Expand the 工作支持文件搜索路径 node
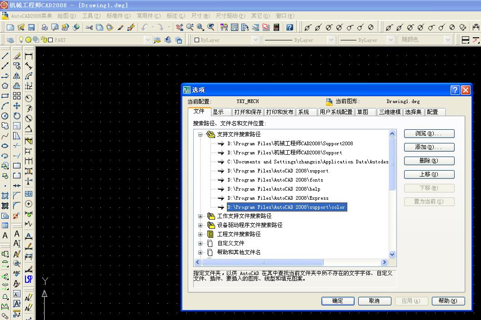The height and width of the screenshot is (320, 481). pyautogui.click(x=200, y=216)
